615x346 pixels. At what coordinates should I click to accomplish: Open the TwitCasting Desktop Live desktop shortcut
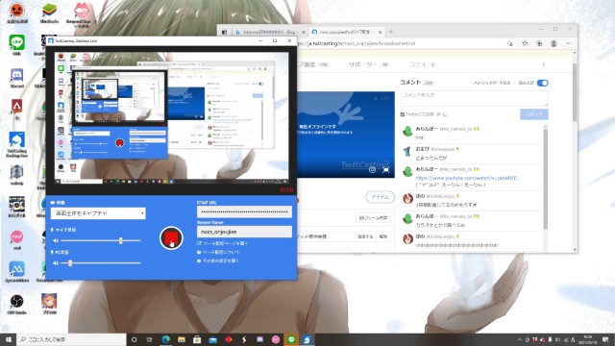pos(17,144)
